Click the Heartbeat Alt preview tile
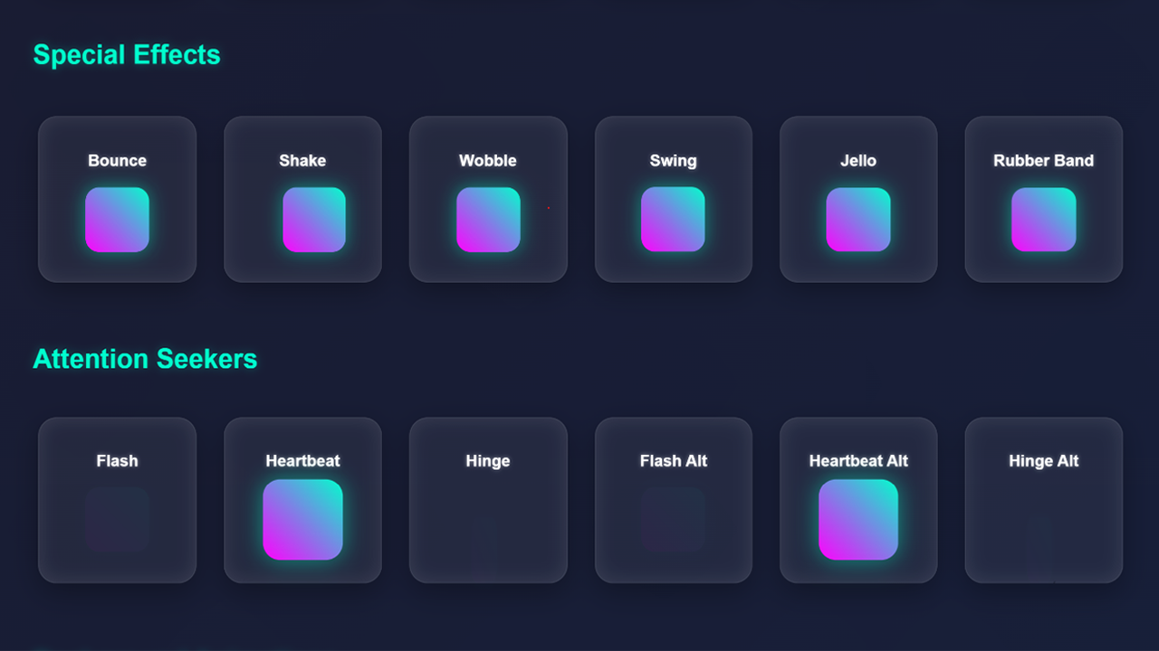The image size is (1159, 651). pyautogui.click(x=858, y=520)
